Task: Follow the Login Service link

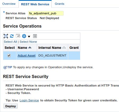Action: click(x=29, y=100)
